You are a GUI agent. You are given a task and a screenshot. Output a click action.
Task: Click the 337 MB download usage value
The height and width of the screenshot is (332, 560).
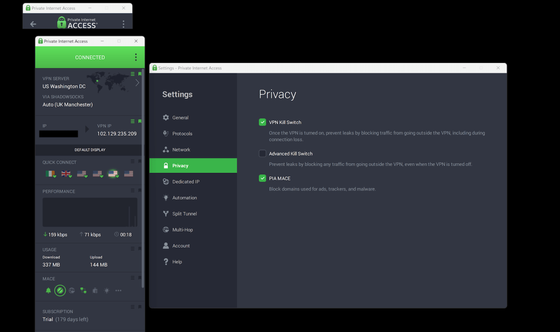click(51, 264)
